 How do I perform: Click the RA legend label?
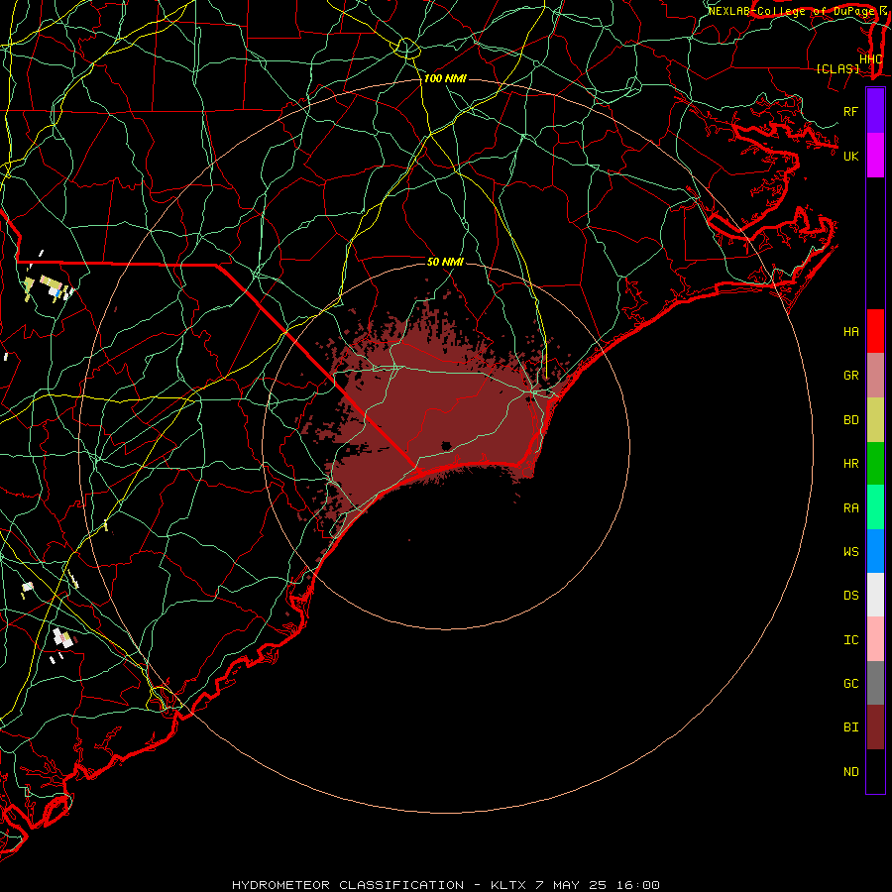click(850, 508)
